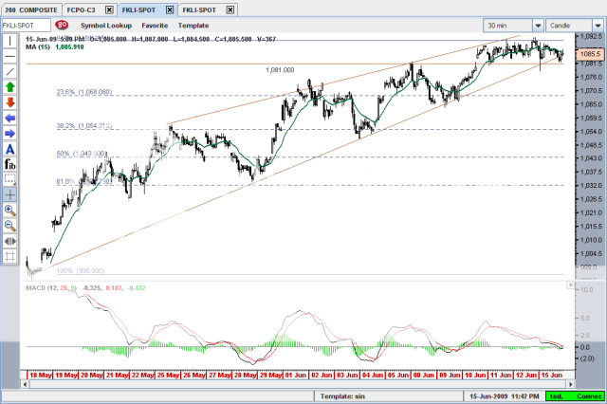Place a green up arrow marker
This screenshot has height=404, width=607.
10,87
